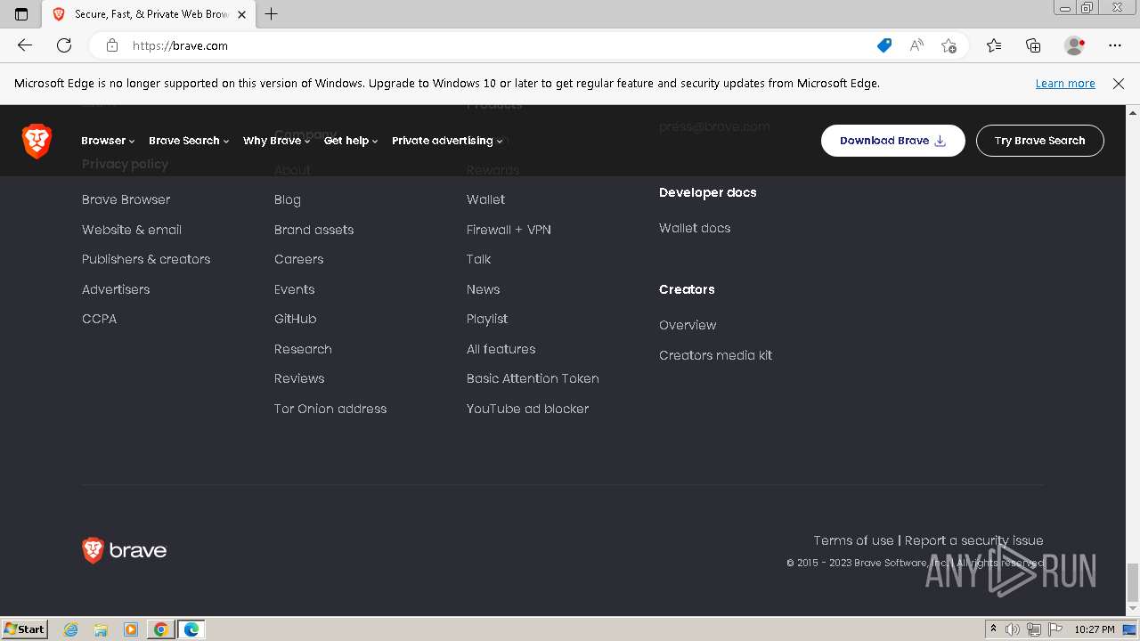This screenshot has width=1140, height=641.
Task: Open the Wallet docs link
Action: coord(695,228)
